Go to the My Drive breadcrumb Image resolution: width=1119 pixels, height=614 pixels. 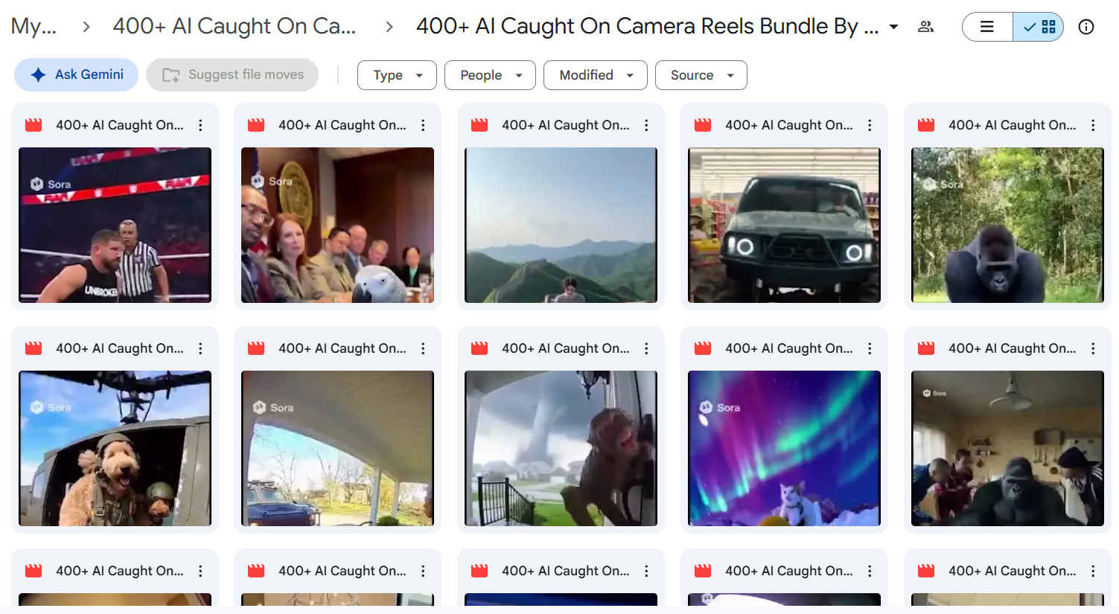(x=34, y=26)
